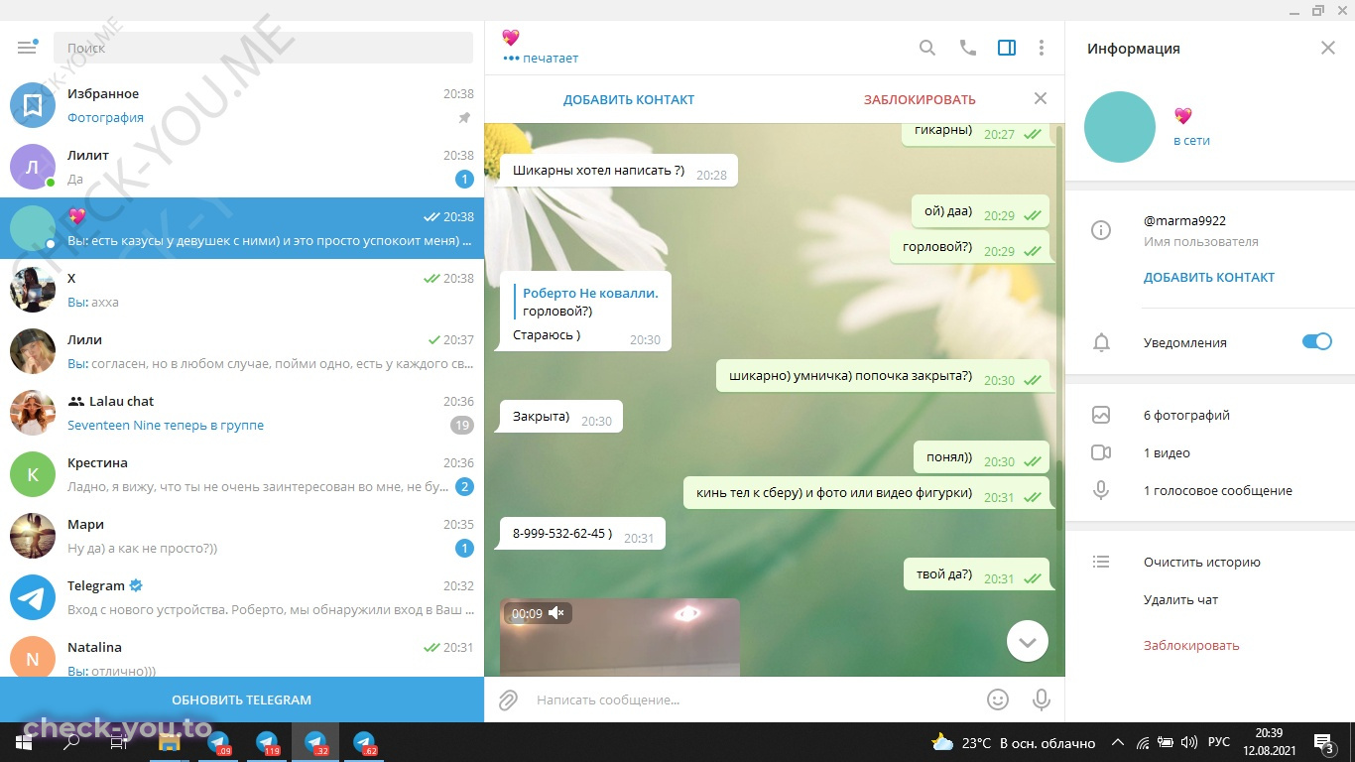Open the Лили chat

pos(242,351)
